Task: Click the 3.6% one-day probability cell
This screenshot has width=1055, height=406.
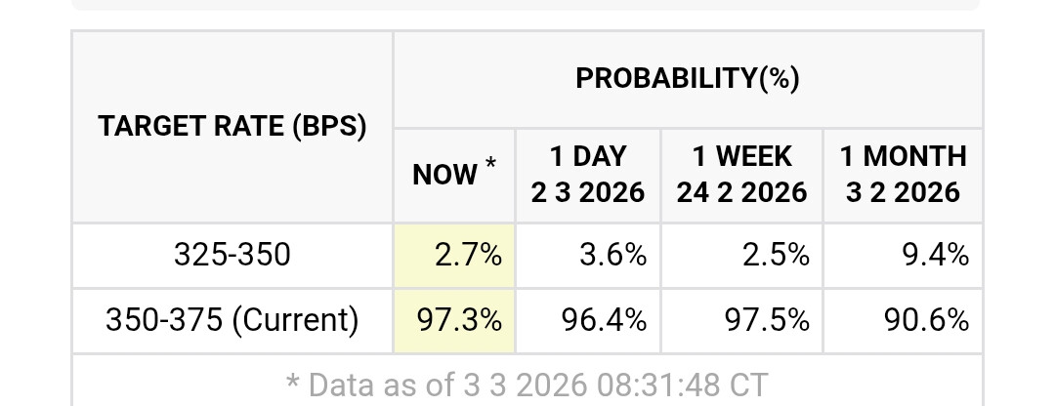Action: pos(588,256)
